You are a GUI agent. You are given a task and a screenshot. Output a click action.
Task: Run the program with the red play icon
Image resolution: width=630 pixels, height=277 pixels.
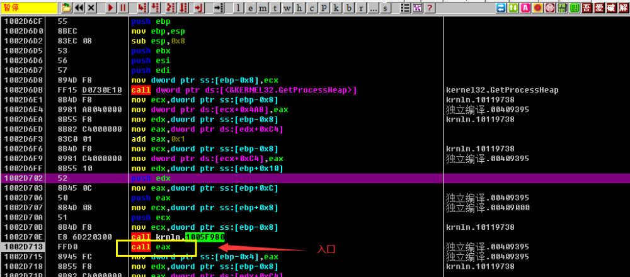pos(110,7)
